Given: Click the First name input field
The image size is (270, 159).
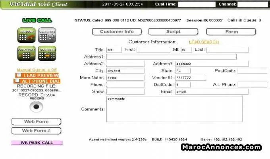Looking at the screenshot, I should point(153,50).
